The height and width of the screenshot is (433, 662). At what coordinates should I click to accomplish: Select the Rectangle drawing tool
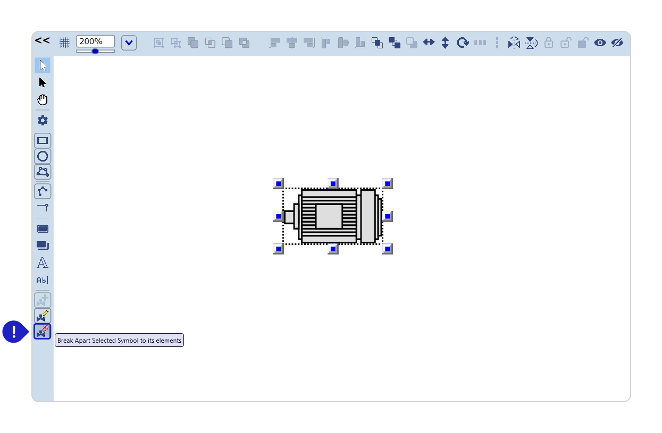coord(43,141)
